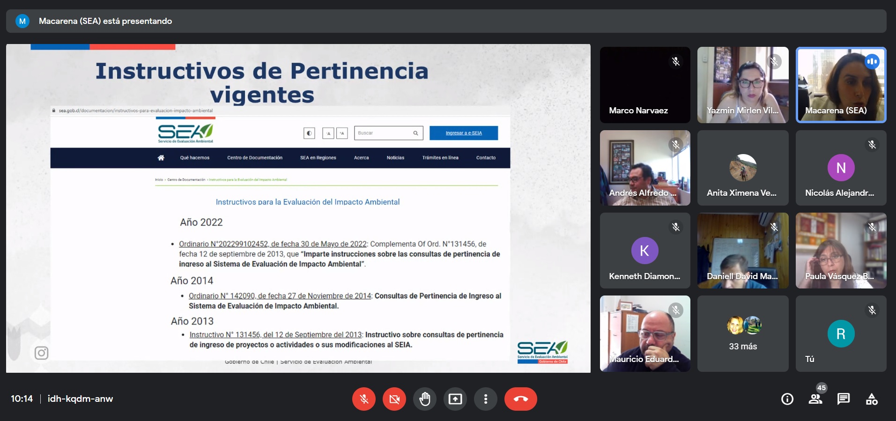This screenshot has width=896, height=421.
Task: Raise your hand in the meeting
Action: [425, 399]
